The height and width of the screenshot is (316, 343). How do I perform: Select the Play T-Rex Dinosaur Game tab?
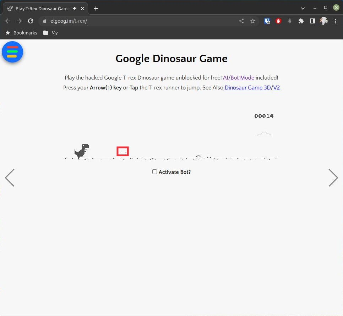(x=45, y=9)
